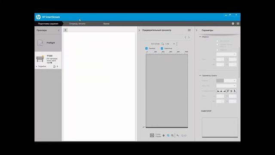
Task: Collapse the Параметры бумаги section
Action: (200, 76)
